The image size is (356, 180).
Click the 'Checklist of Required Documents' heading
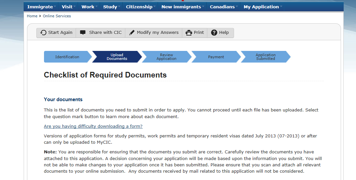105,75
